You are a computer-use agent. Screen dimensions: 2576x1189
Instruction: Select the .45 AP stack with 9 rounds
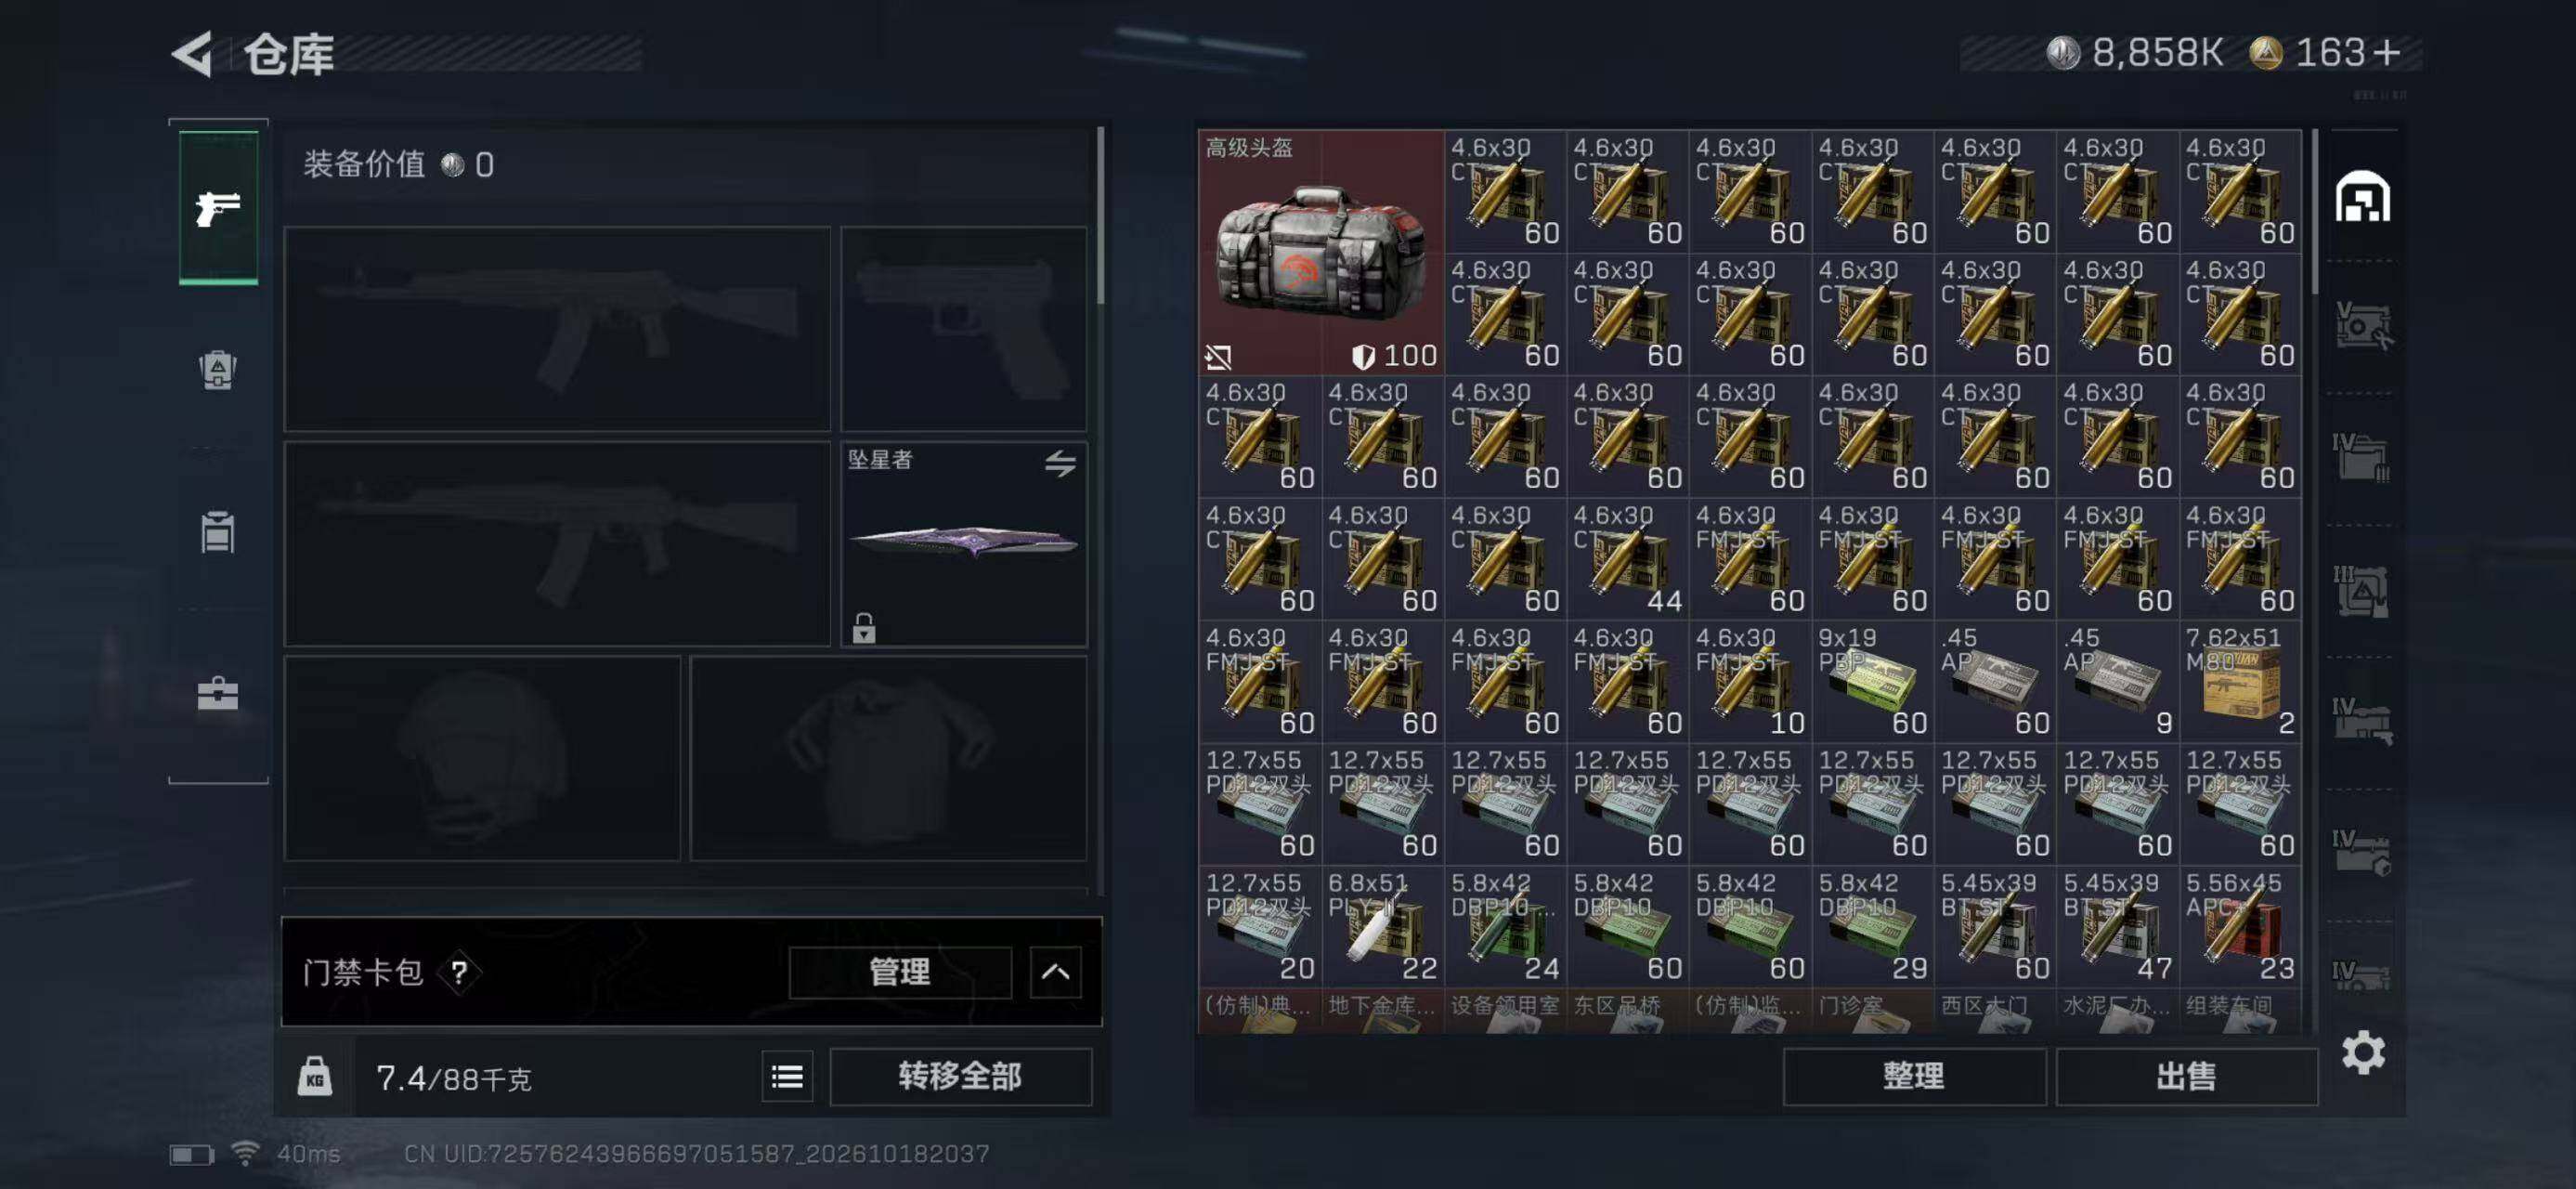pos(2117,680)
